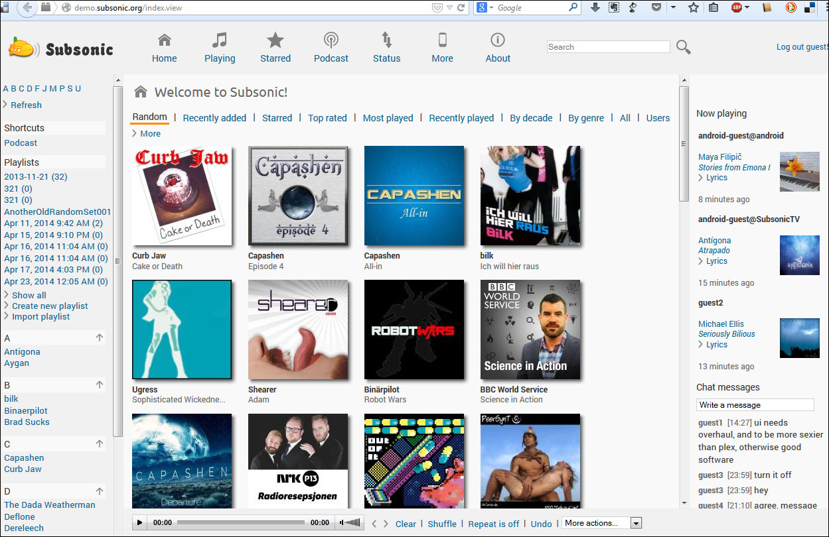
Task: Toggle the "Repeat is off" setting
Action: pos(494,524)
